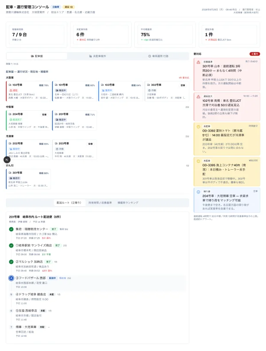The width and height of the screenshot is (266, 351).
Task: Open the OD-3395 海上コンテナ40ft alert
Action: pos(227,172)
